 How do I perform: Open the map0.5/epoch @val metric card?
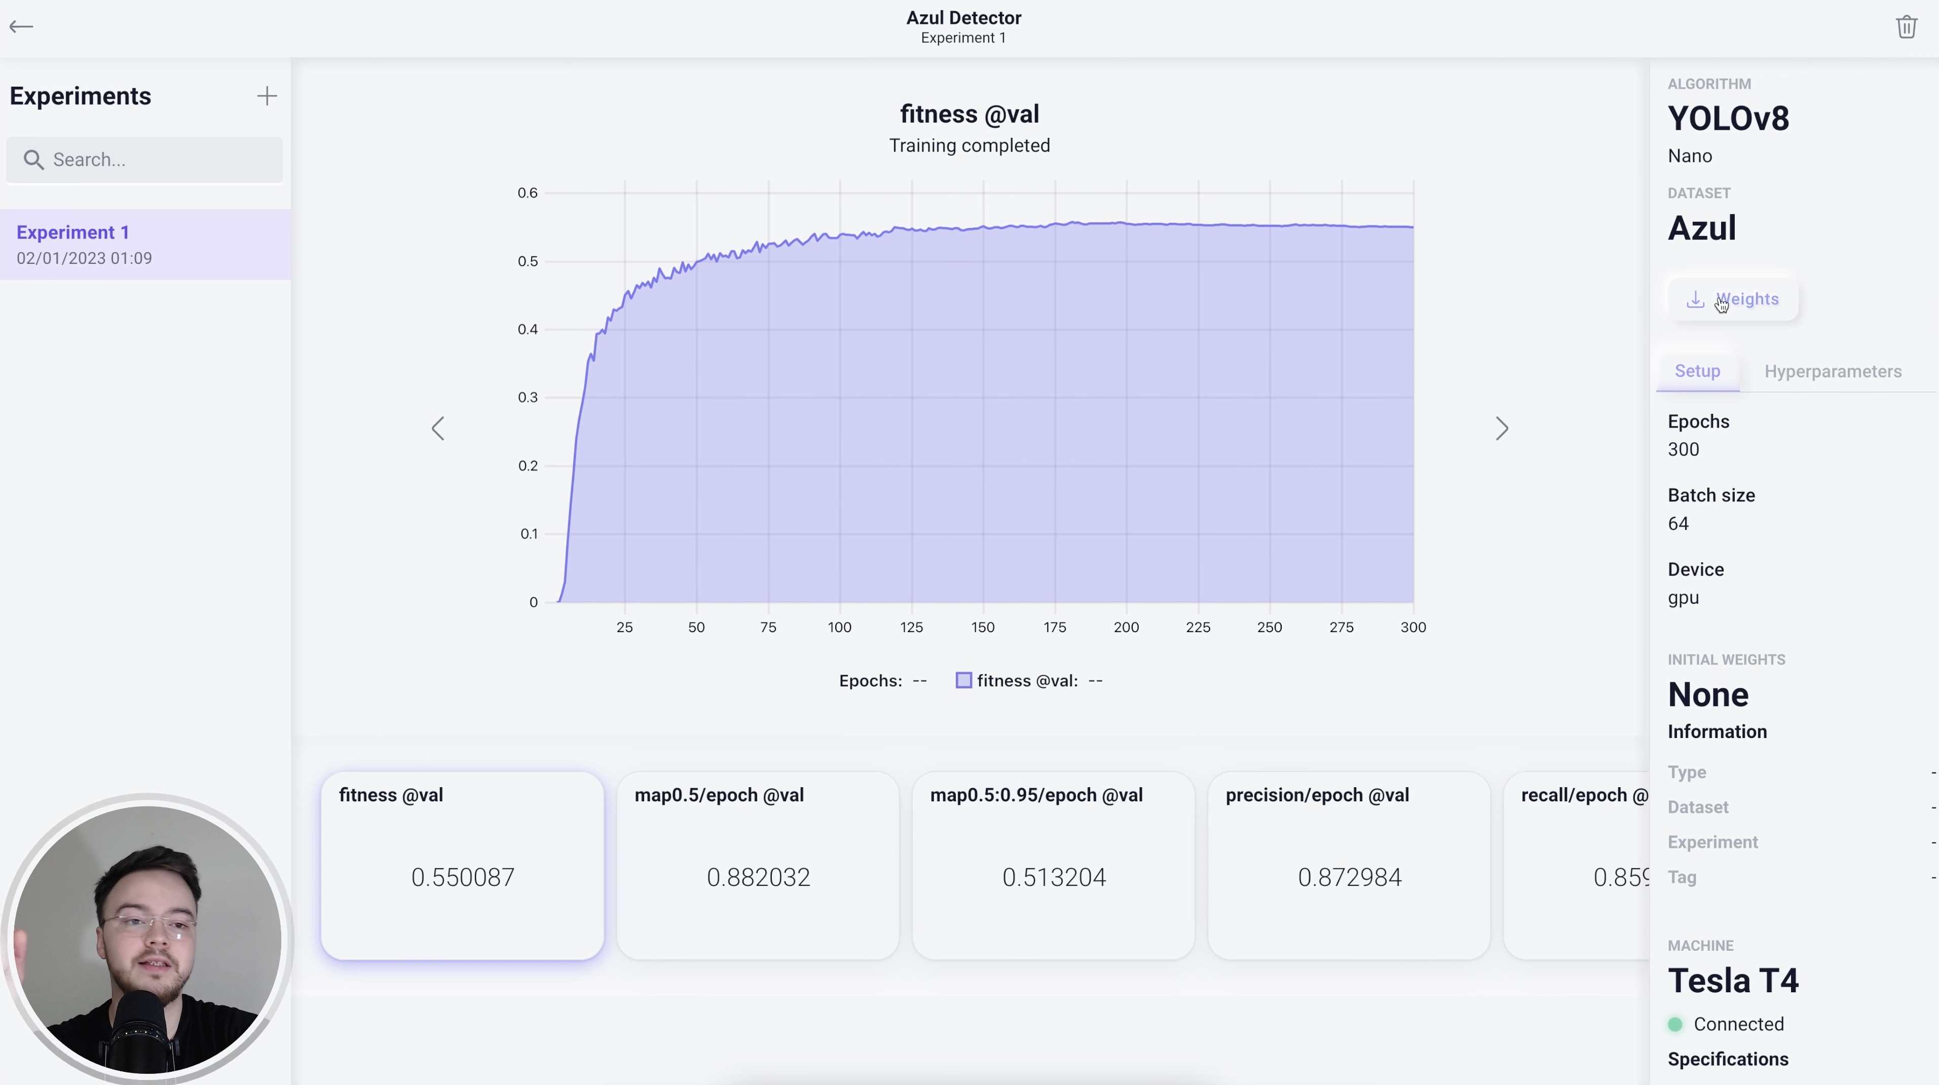pos(757,865)
